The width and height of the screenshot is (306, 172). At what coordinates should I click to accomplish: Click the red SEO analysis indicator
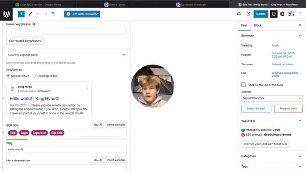coord(243,135)
